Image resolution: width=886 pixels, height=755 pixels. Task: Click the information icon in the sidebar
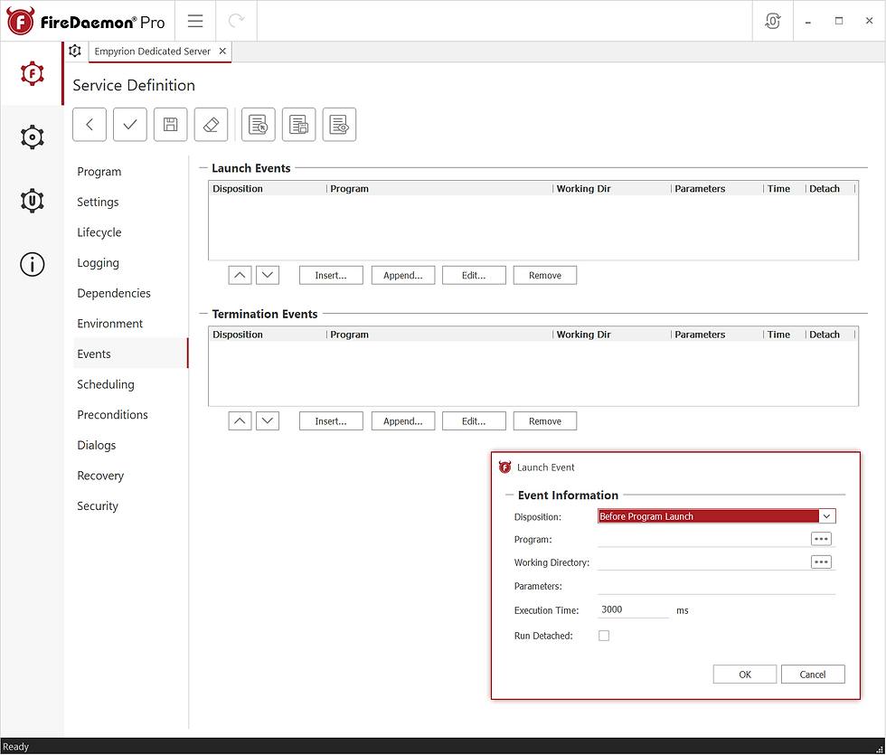click(x=32, y=264)
